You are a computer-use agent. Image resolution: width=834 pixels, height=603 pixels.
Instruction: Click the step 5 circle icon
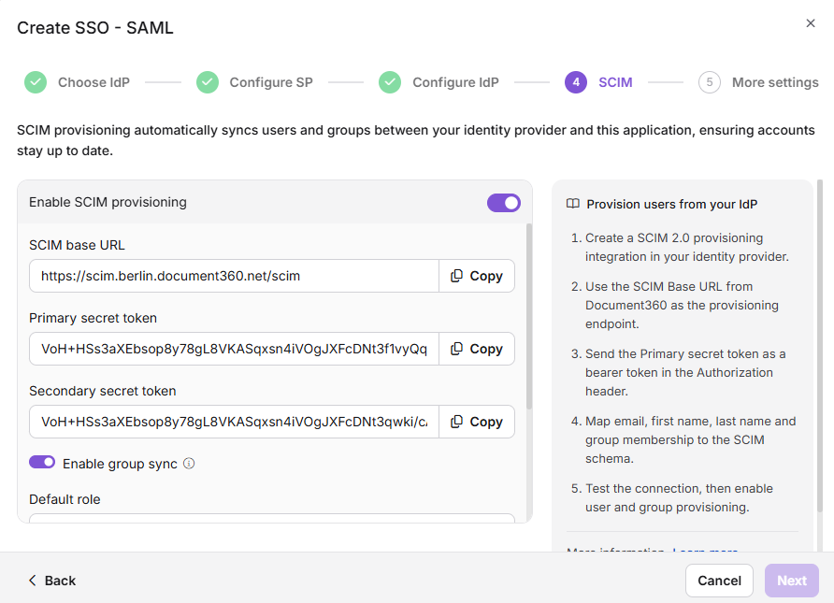click(710, 82)
